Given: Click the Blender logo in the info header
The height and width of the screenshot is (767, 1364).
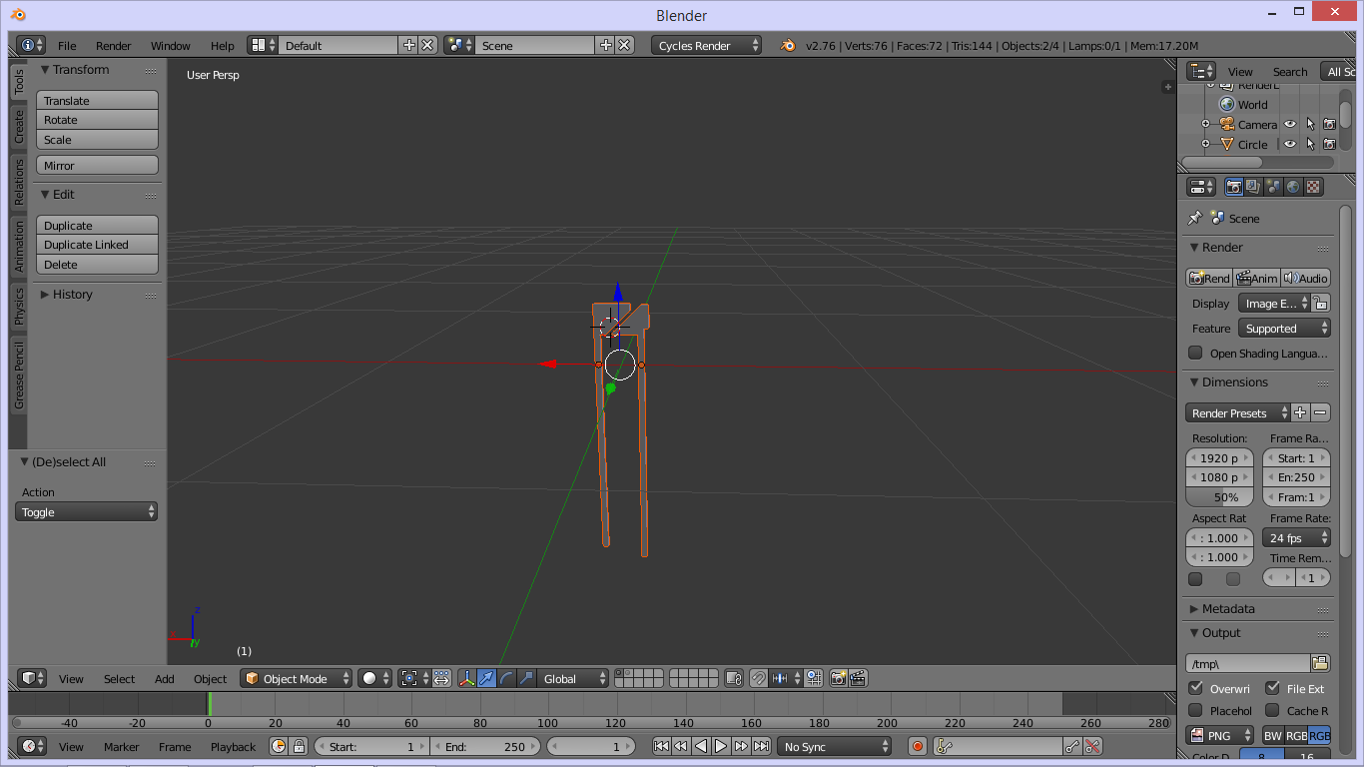Looking at the screenshot, I should pos(788,46).
